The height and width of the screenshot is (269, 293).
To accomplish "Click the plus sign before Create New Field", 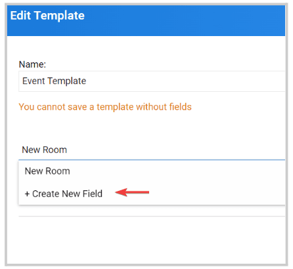I will (27, 194).
